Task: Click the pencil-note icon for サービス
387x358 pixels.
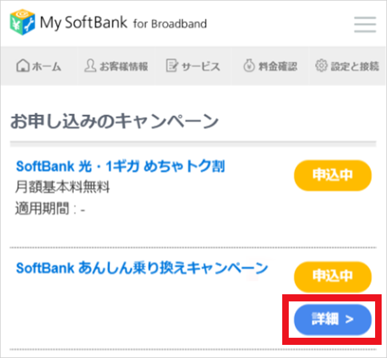Action: tap(172, 66)
